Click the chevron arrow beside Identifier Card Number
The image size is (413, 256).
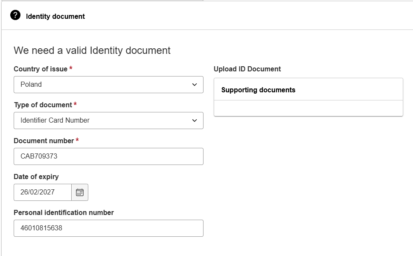pos(195,121)
